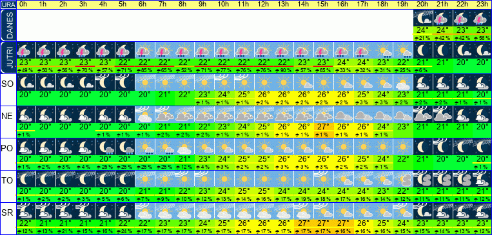The height and width of the screenshot is (235, 492).
Task: Click the JUTRI 13h 90% precipitation value
Action: (284, 71)
